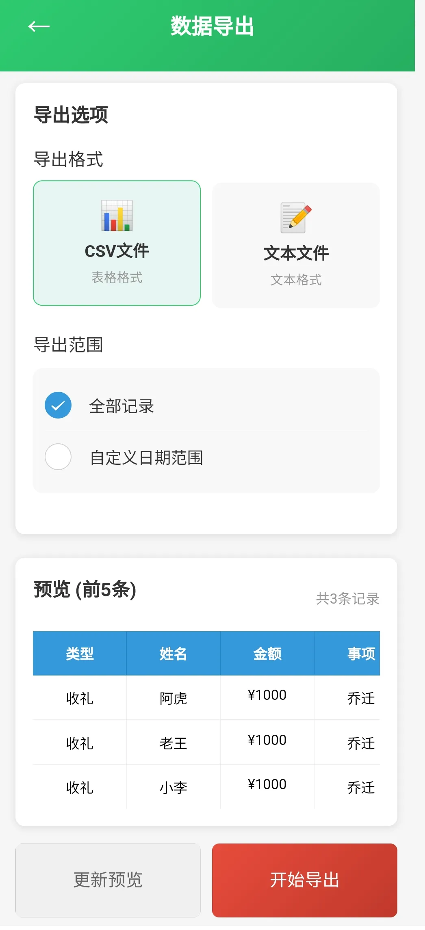The image size is (425, 930).
Task: Click the 事项 column header
Action: (x=347, y=654)
